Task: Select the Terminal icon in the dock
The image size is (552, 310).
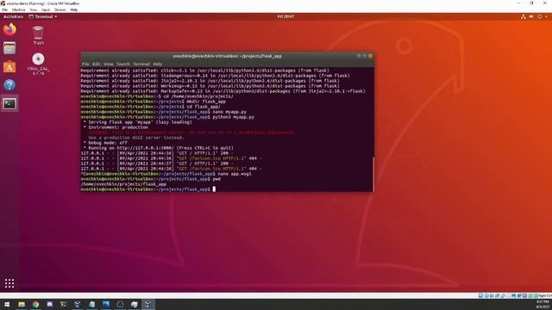Action: [9, 103]
